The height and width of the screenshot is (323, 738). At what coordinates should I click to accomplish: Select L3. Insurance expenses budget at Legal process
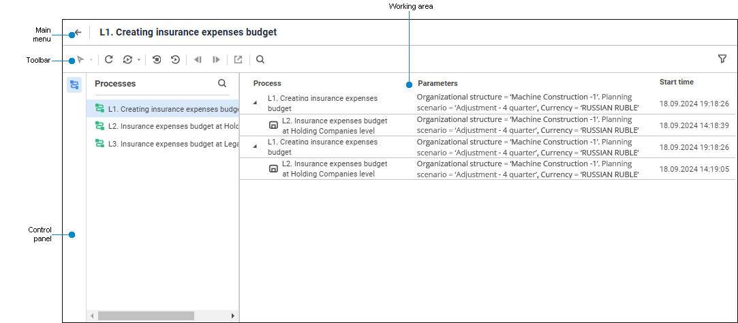point(163,144)
